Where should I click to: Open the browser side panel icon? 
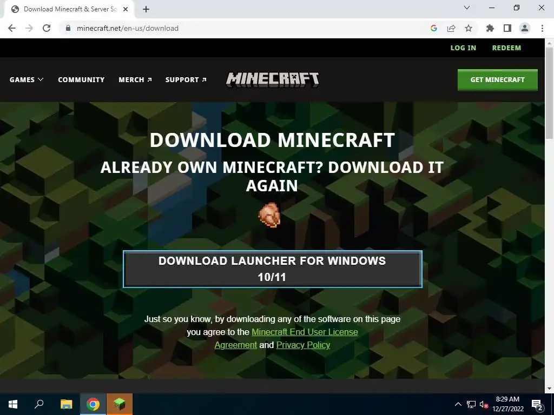[507, 28]
